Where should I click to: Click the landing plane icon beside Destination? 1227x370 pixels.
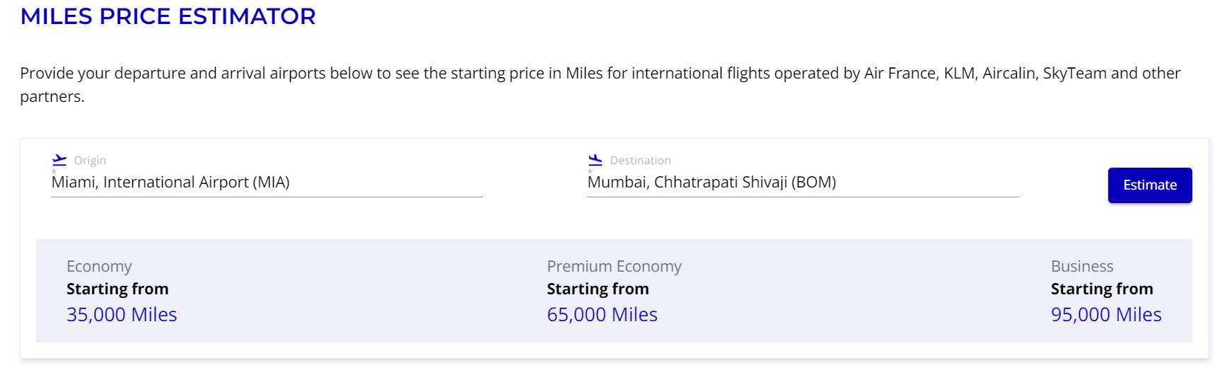click(x=595, y=161)
